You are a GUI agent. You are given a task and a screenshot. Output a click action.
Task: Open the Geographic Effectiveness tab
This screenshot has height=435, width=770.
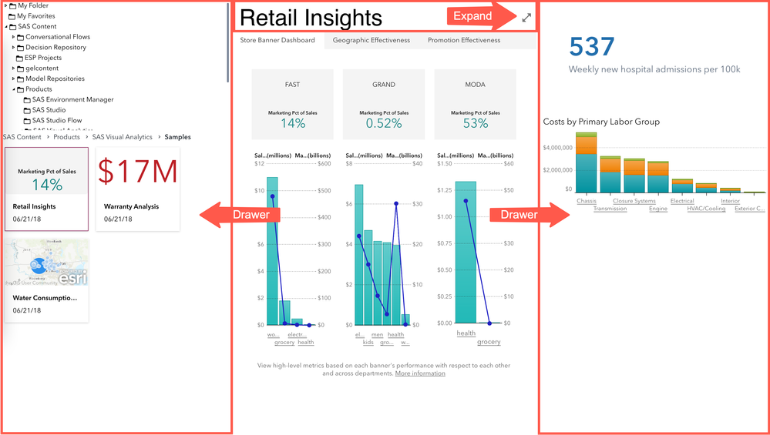[372, 40]
